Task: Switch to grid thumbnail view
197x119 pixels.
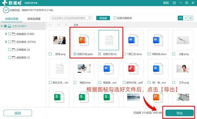Action: 180,18
